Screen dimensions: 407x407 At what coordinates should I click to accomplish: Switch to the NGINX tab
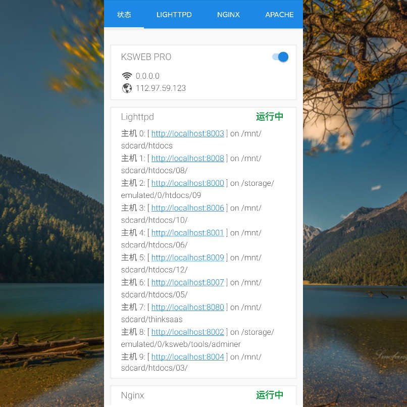(x=228, y=15)
